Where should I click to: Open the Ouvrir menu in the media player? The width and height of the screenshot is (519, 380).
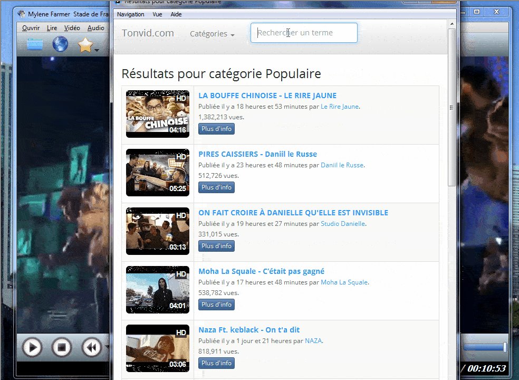(31, 28)
